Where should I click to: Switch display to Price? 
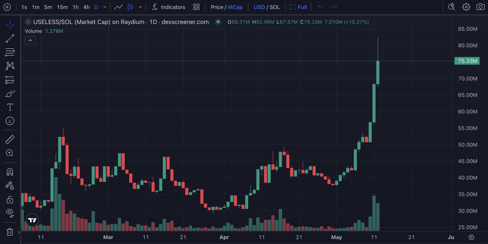coord(217,7)
